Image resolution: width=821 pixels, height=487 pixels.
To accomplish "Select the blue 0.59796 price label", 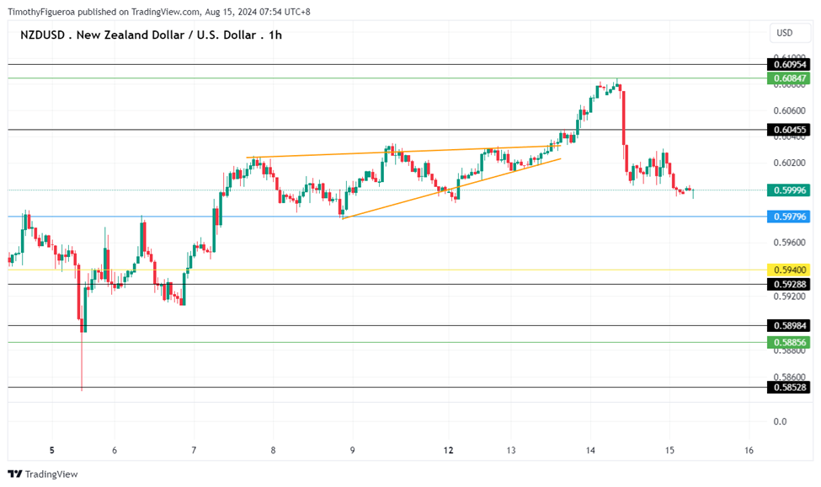I will click(x=788, y=217).
